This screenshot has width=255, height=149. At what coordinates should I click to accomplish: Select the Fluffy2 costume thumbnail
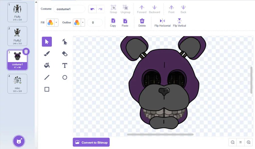[17, 36]
